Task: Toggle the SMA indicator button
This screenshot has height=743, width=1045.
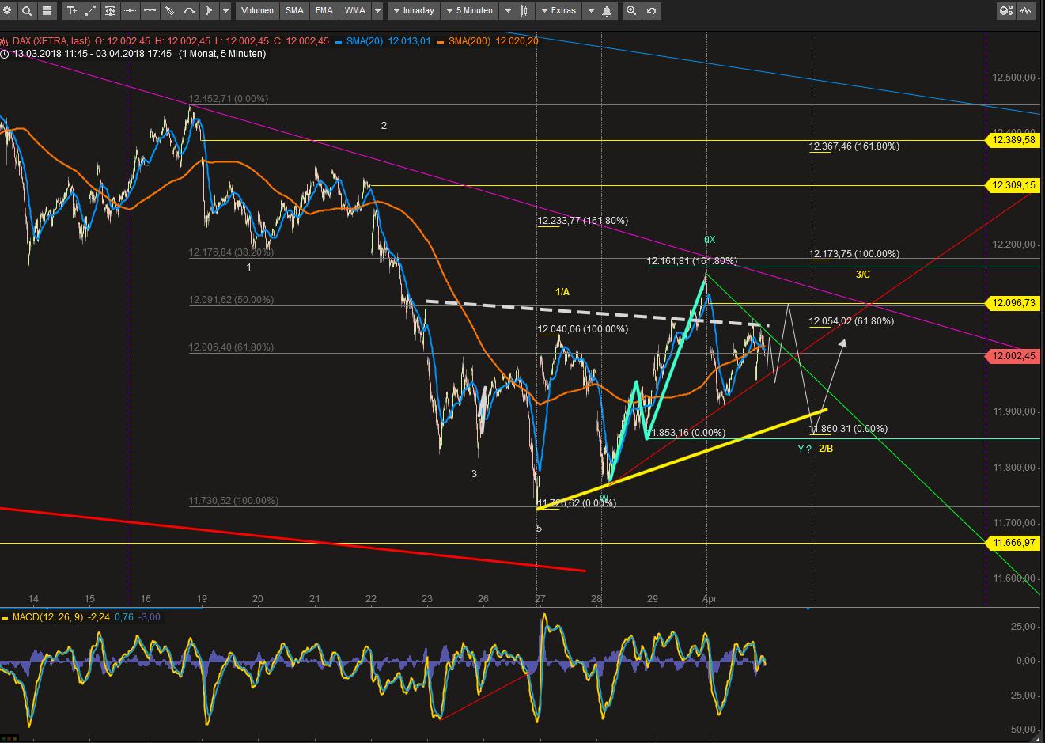Action: click(294, 11)
